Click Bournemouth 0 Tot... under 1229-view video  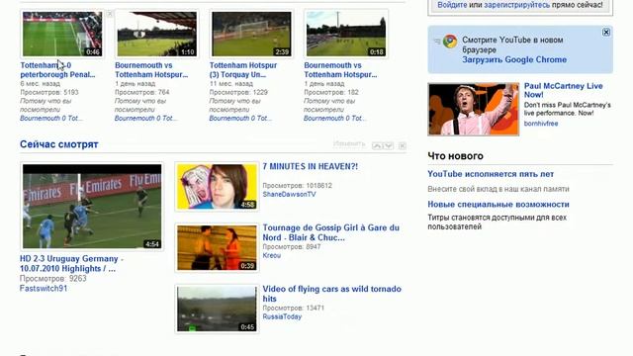(x=240, y=119)
